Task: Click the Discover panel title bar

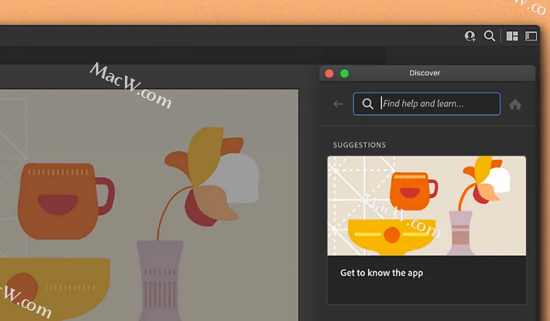Action: pos(425,73)
